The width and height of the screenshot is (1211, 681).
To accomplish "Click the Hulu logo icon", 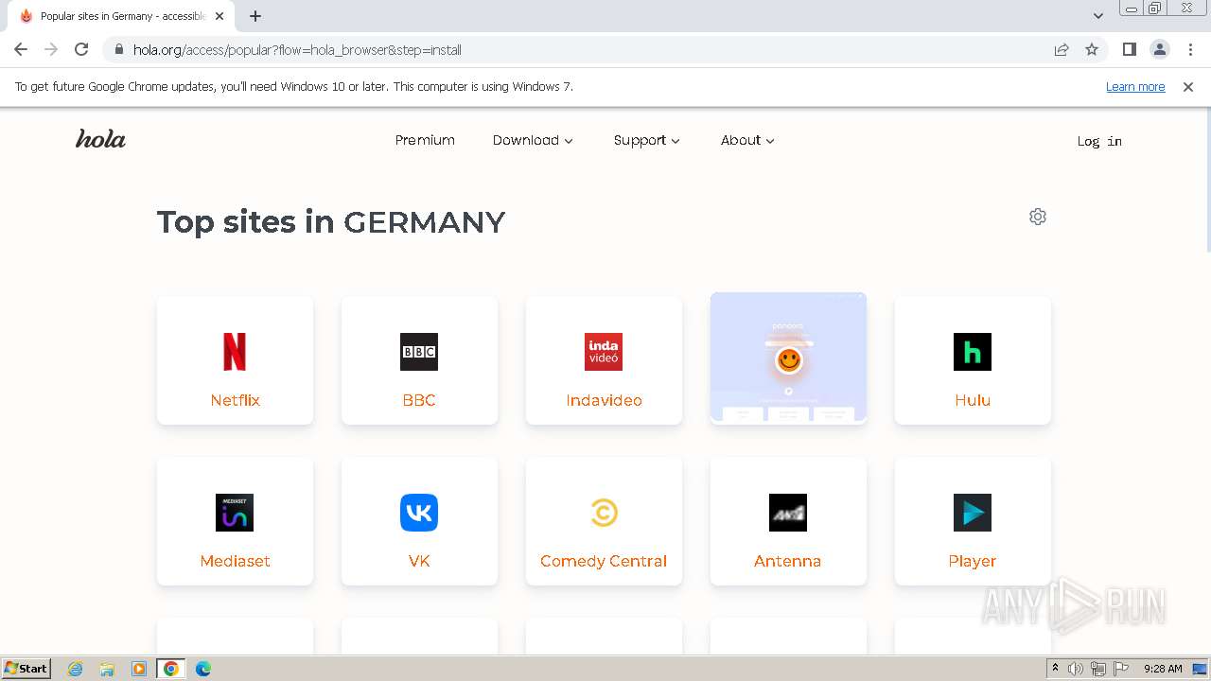I will 973,352.
